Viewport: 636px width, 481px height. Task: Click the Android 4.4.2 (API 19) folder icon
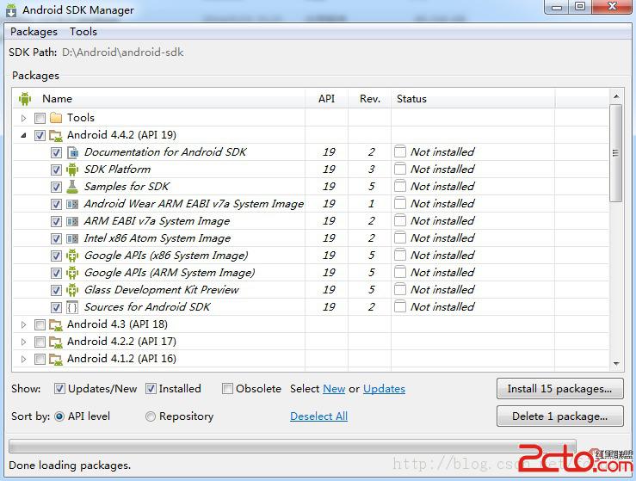pos(56,135)
